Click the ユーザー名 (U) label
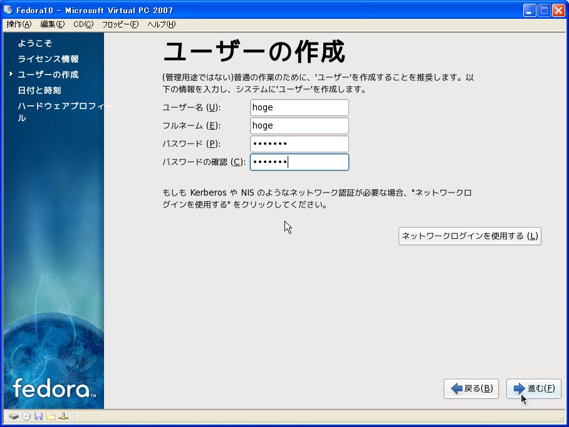Viewport: 569px width, 427px height. coord(191,107)
